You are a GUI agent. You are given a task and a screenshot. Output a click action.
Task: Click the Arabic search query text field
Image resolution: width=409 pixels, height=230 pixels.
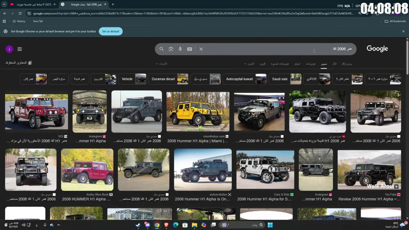click(x=278, y=49)
